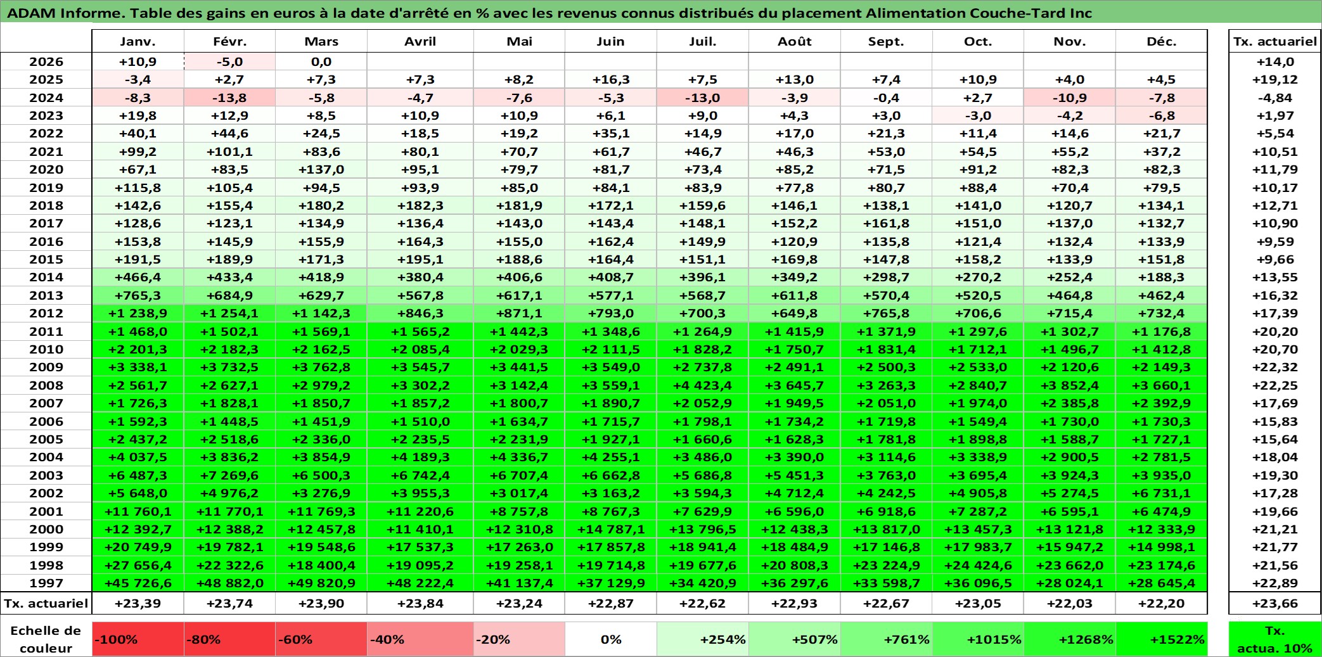The height and width of the screenshot is (657, 1322).
Task: Click cell +27 656,4 in 1998 January
Action: (138, 565)
